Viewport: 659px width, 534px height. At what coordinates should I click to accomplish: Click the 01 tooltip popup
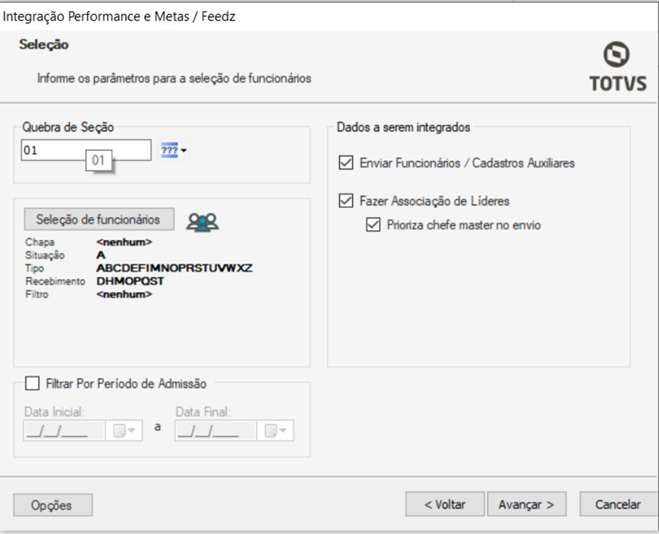tap(99, 160)
